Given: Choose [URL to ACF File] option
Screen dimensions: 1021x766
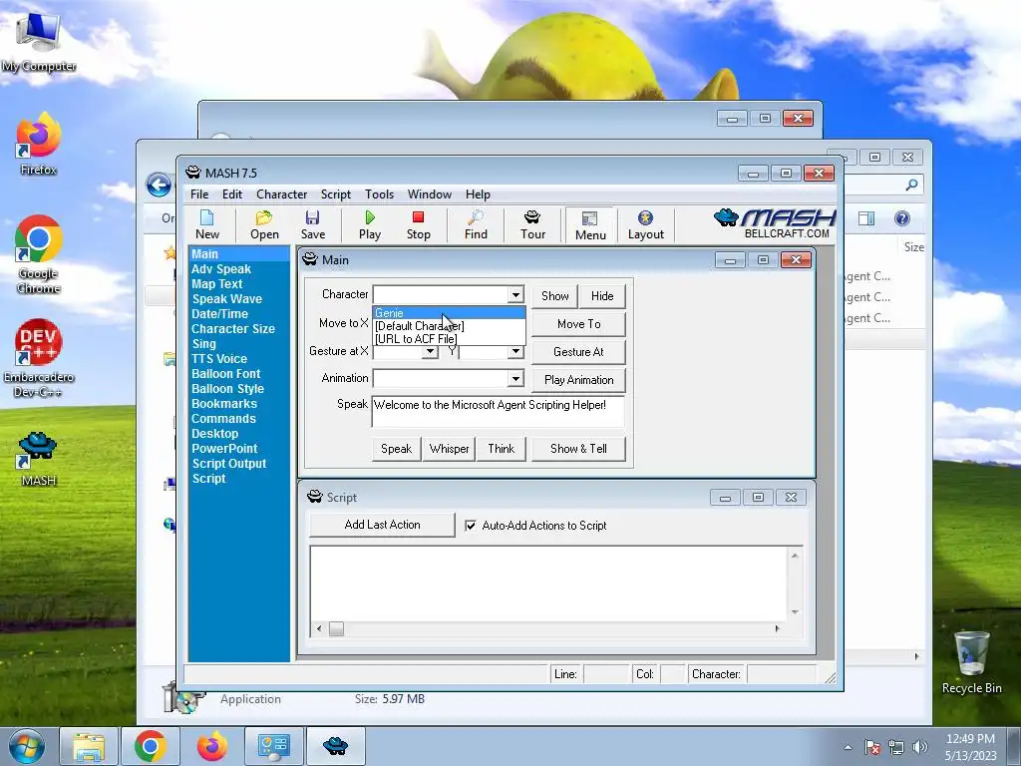Looking at the screenshot, I should point(450,339).
